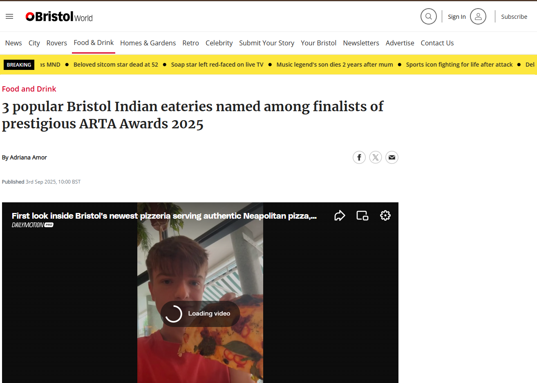Viewport: 537px width, 383px height.
Task: Click the search magnifier icon
Action: pyautogui.click(x=428, y=16)
